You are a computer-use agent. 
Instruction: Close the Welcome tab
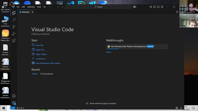tap(32, 12)
